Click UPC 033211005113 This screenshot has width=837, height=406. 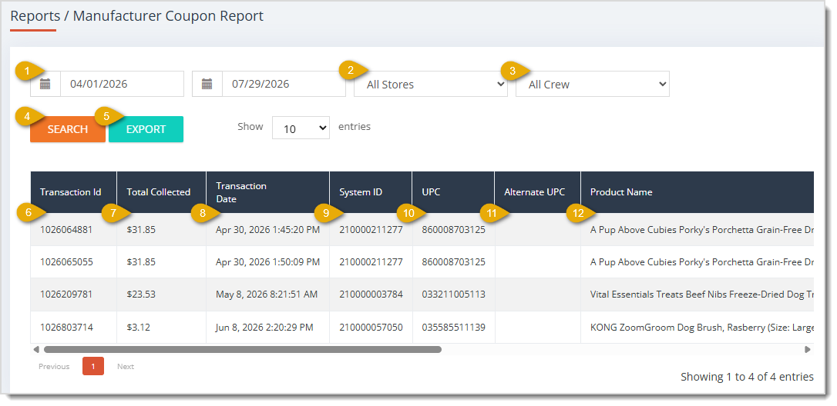(454, 294)
